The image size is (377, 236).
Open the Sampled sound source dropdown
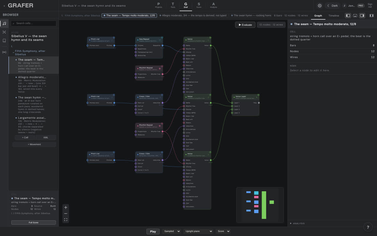point(171,231)
